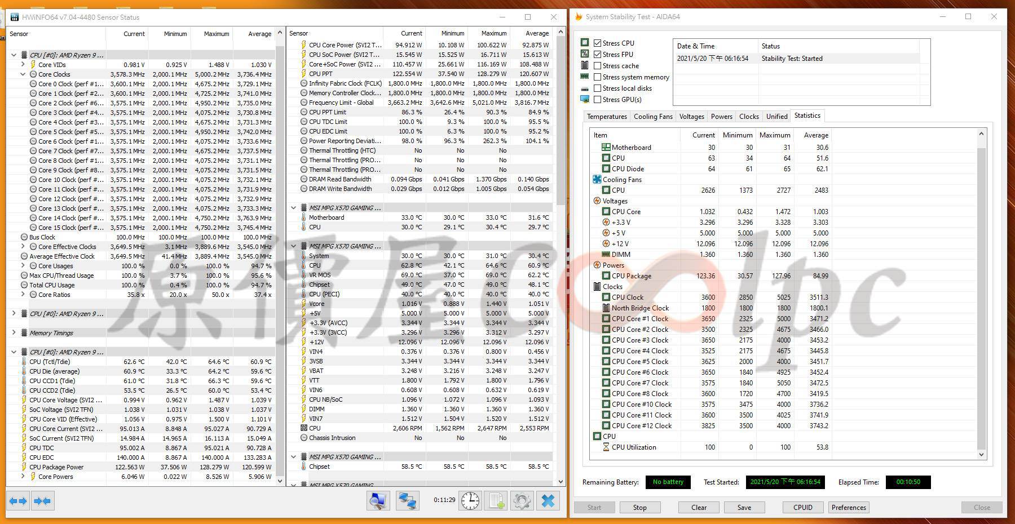Enable the Stress system memory checkbox
This screenshot has width=1015, height=524.
tap(597, 77)
